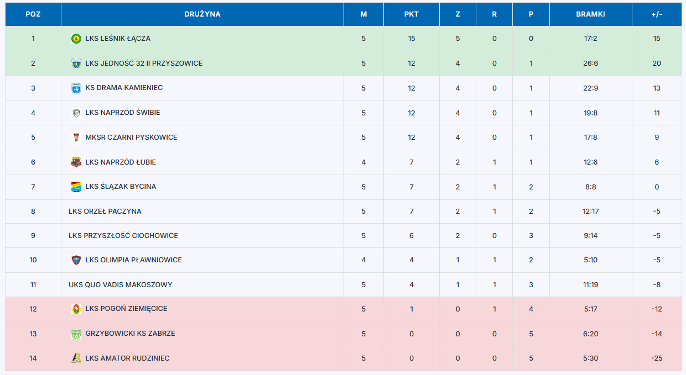Open the LKS Orzeł Paczyna team link
The height and width of the screenshot is (375, 686).
coord(105,212)
